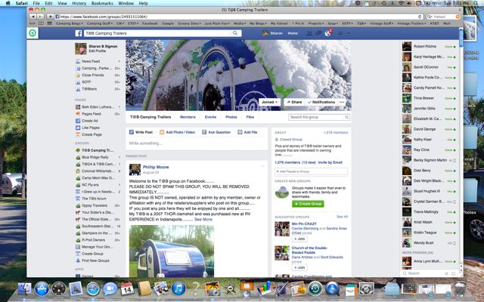Expand the ETSY bookmarks folder

pyautogui.click(x=133, y=23)
